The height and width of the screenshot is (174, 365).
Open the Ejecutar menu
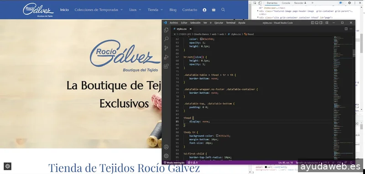[x=219, y=23]
